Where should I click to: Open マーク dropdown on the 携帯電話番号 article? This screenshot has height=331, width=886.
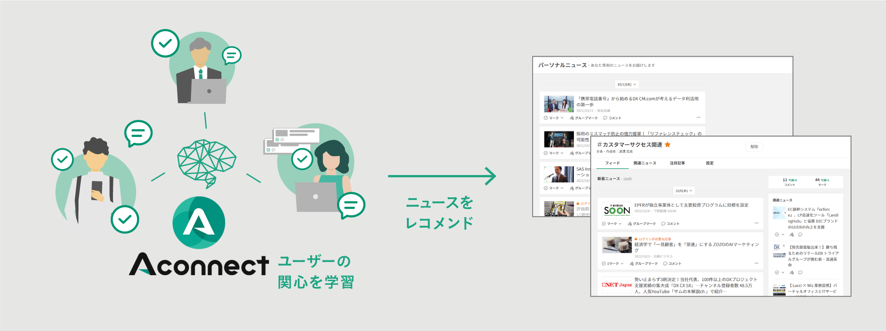coord(553,118)
